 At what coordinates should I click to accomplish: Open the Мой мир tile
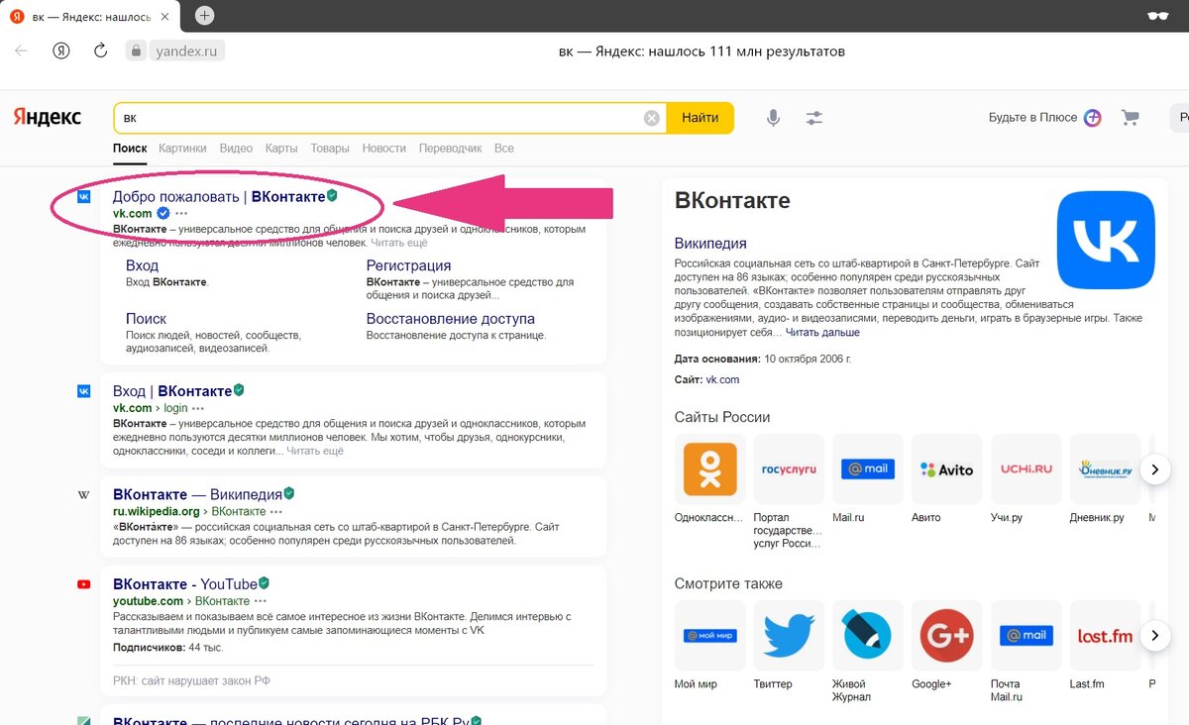(x=709, y=635)
